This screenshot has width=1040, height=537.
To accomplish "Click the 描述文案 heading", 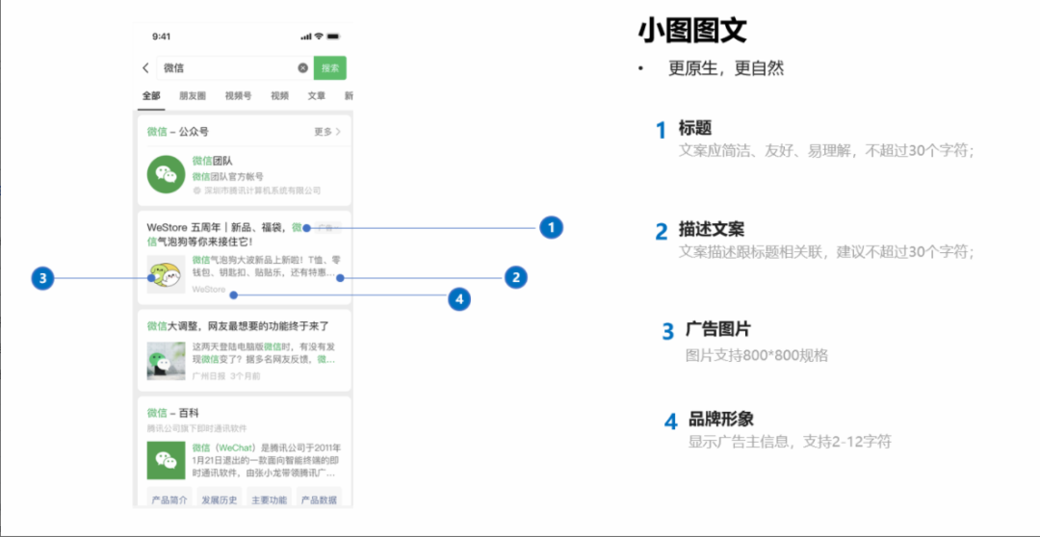I will [x=711, y=229].
